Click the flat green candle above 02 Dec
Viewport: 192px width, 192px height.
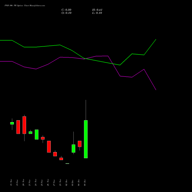pyautogui.click(x=67, y=164)
